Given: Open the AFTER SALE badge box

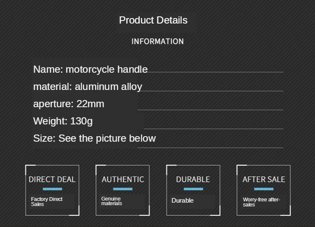Looking at the screenshot, I should coord(264,190).
